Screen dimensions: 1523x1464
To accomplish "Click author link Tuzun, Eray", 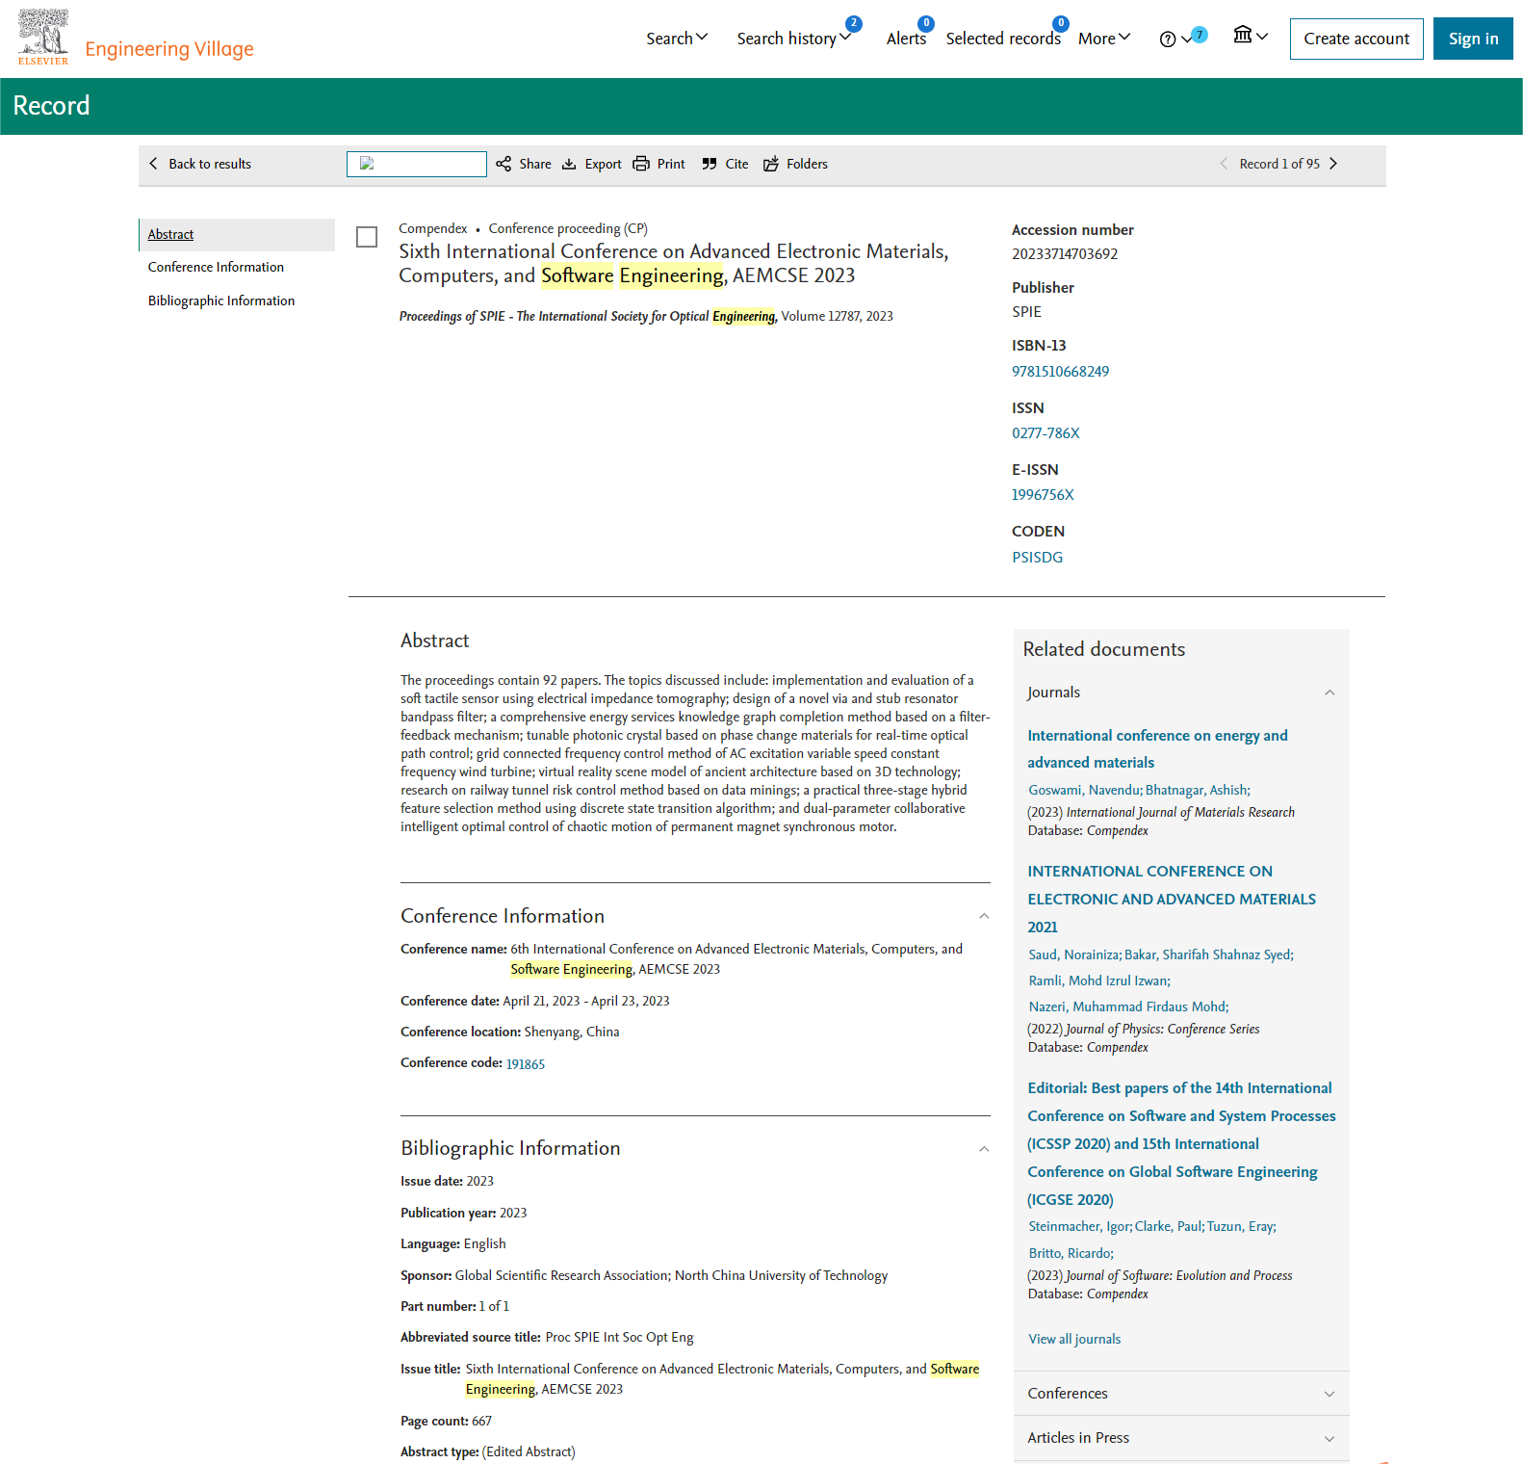I will click(x=1240, y=1226).
